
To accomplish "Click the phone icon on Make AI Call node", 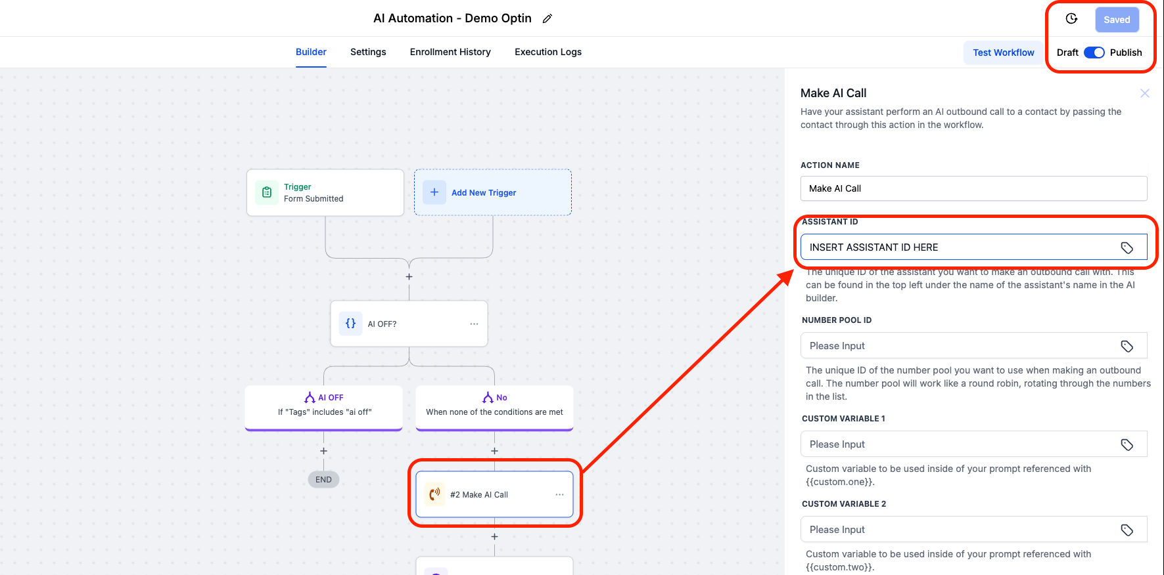I will [x=434, y=494].
